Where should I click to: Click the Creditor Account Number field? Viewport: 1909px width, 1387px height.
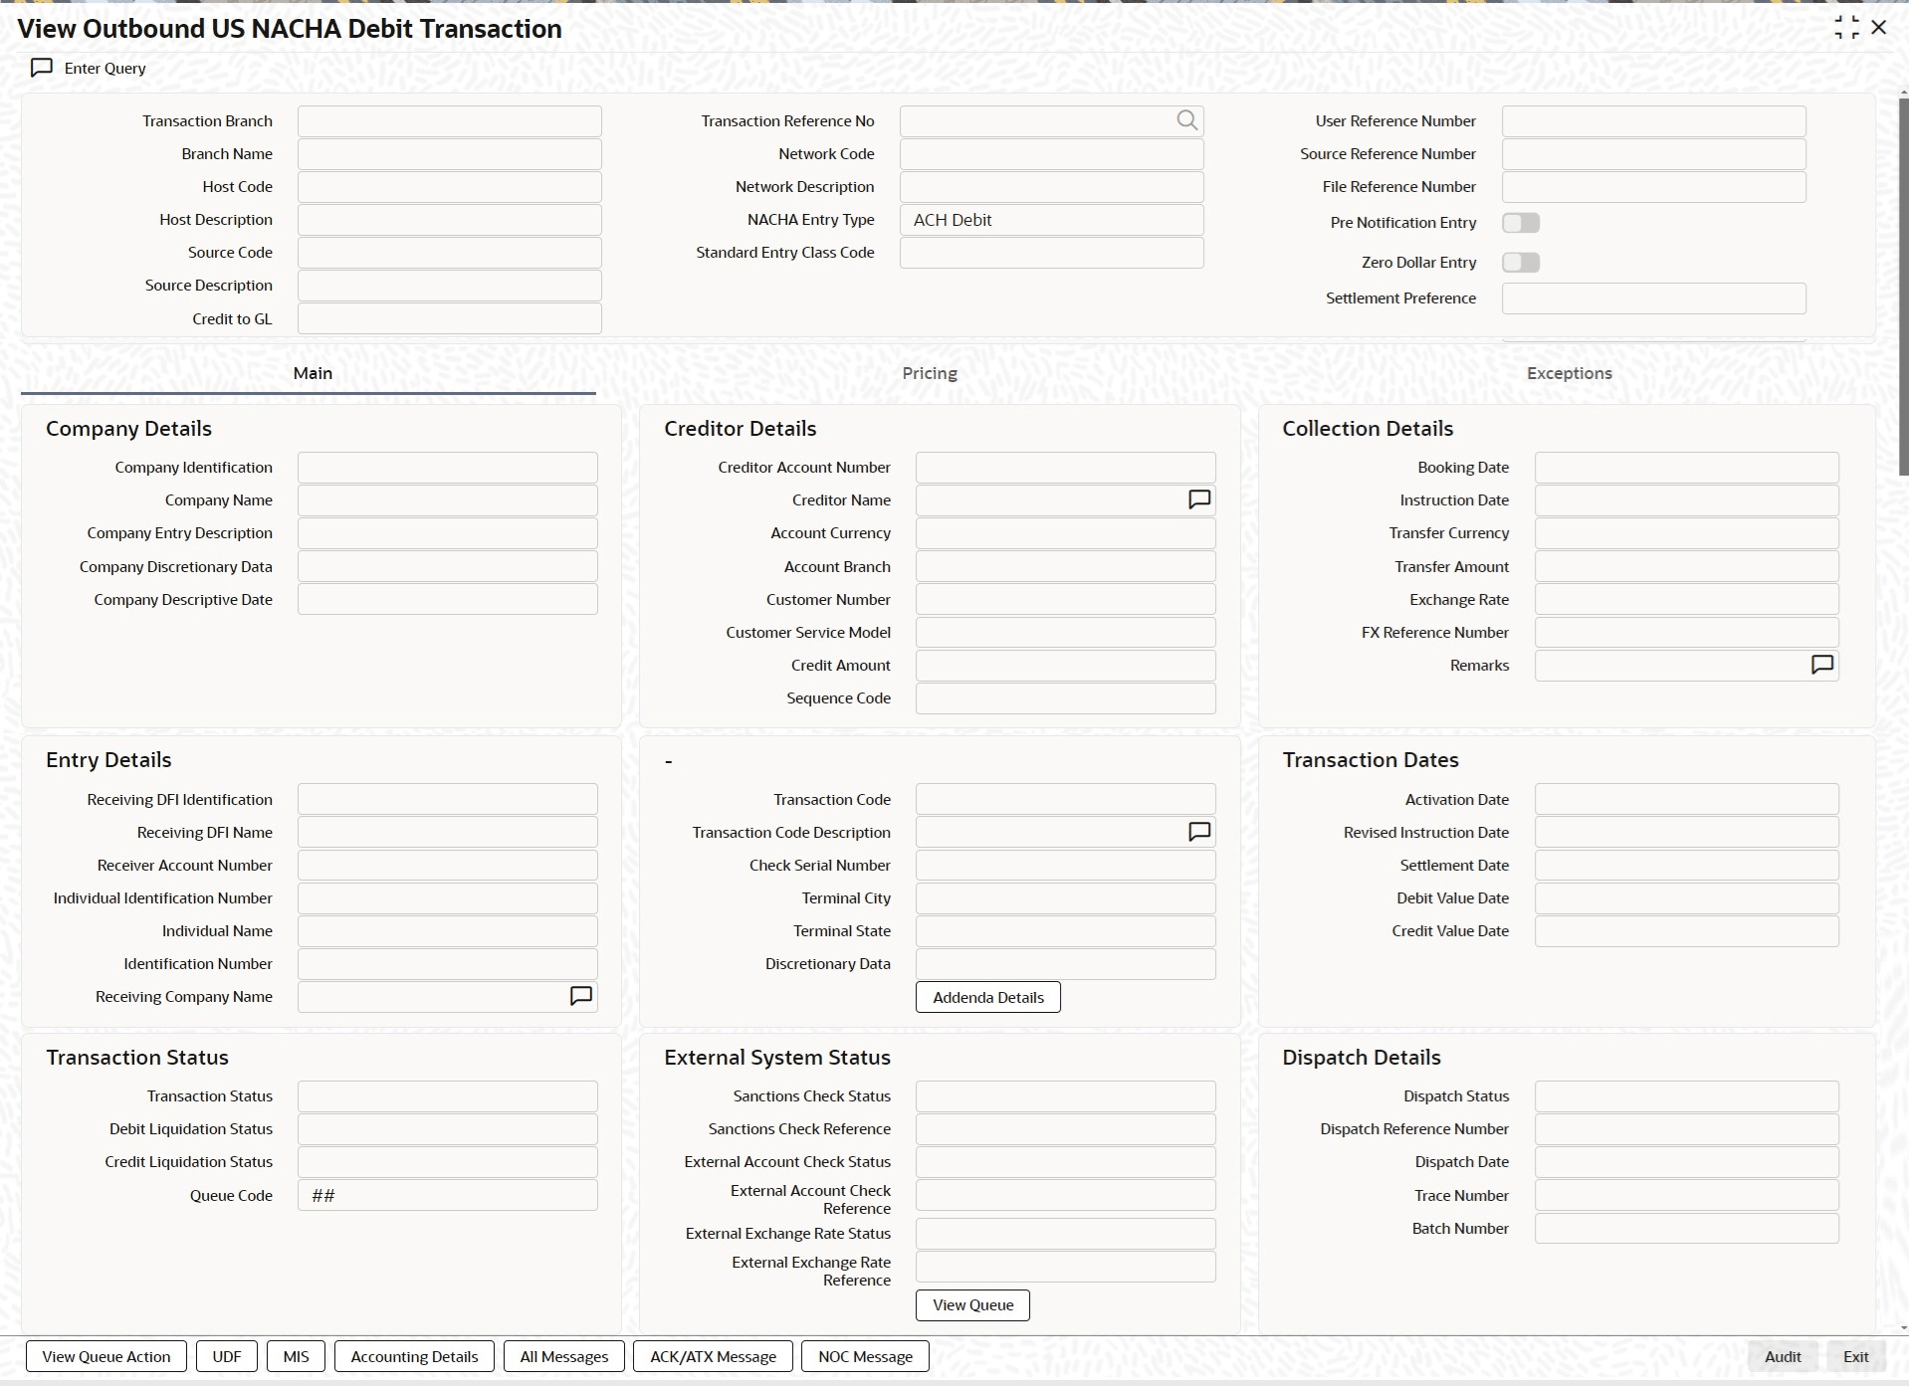pos(1066,468)
